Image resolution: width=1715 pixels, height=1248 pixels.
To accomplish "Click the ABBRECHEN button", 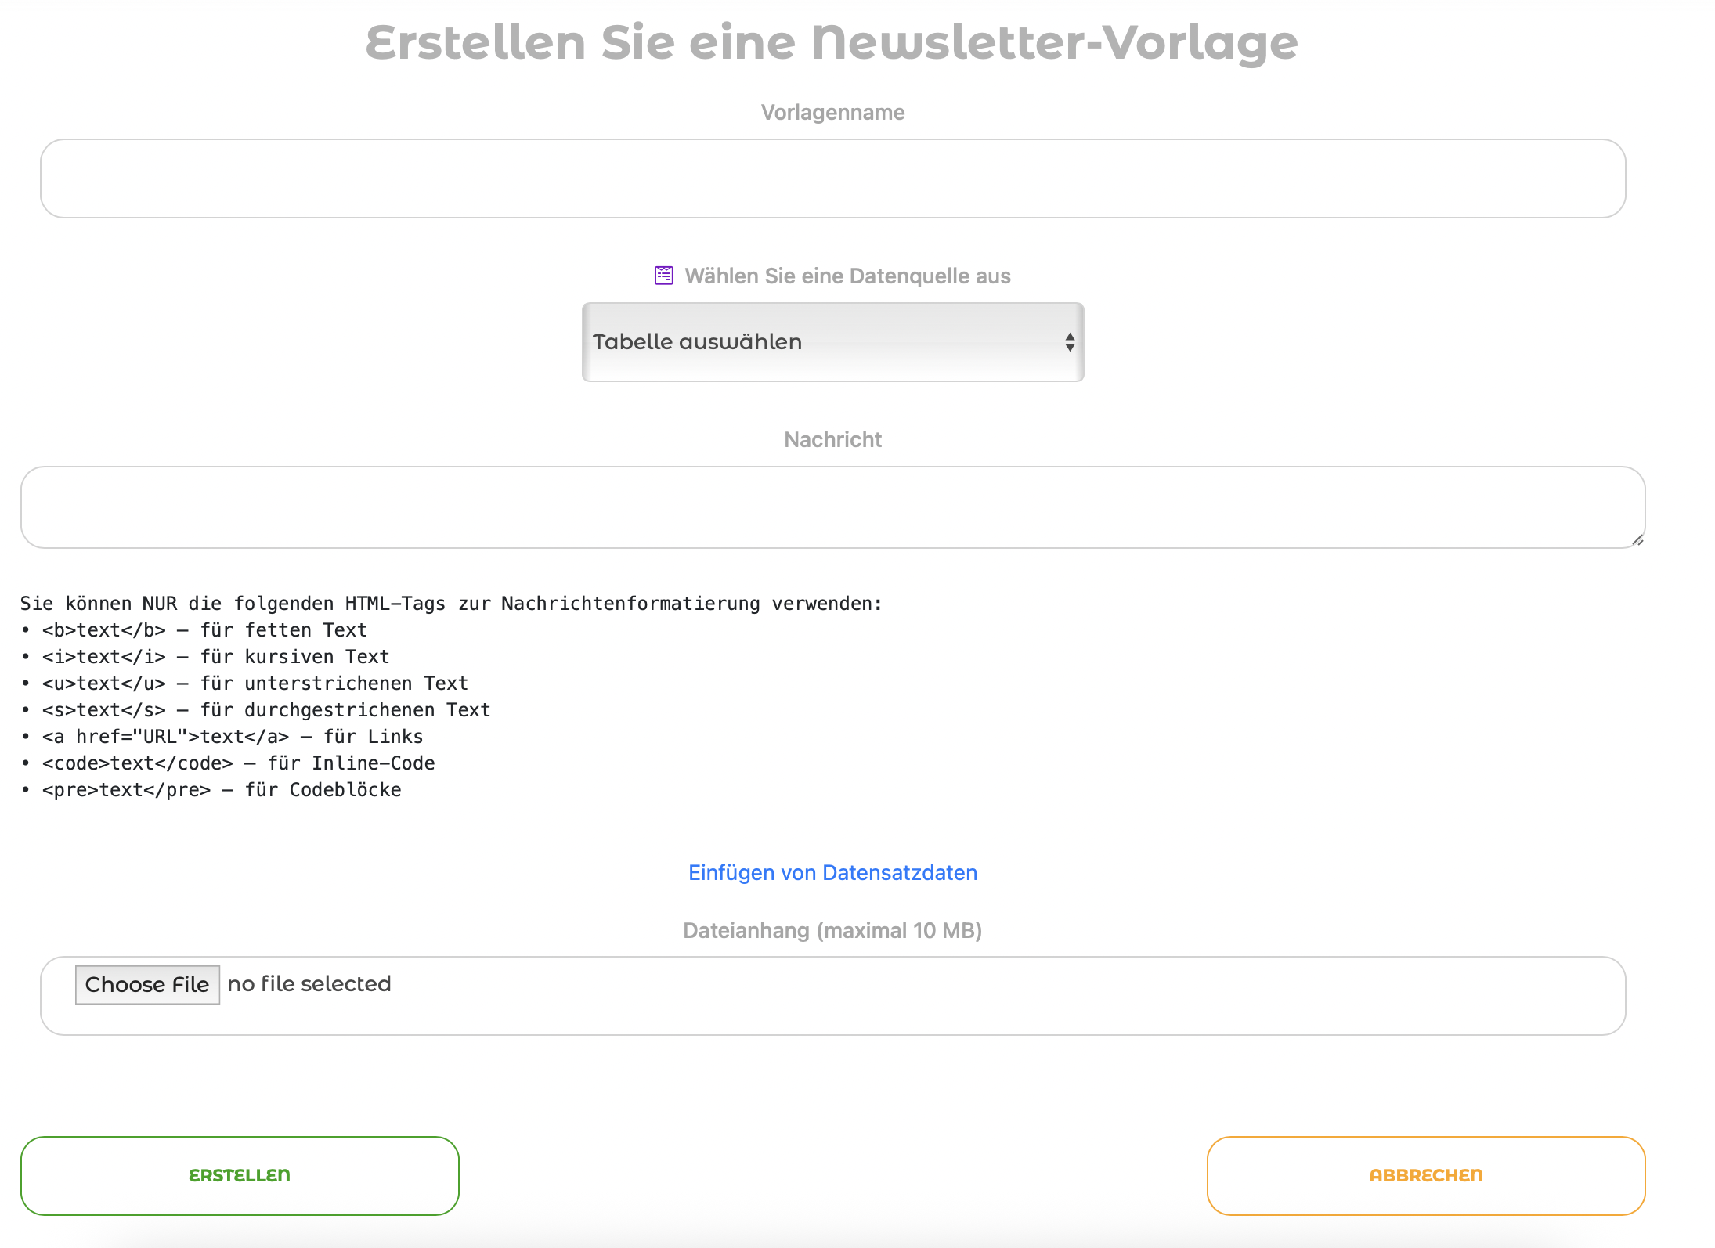I will point(1426,1176).
